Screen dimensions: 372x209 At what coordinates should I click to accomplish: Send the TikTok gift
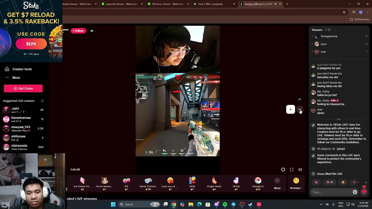click(236, 184)
